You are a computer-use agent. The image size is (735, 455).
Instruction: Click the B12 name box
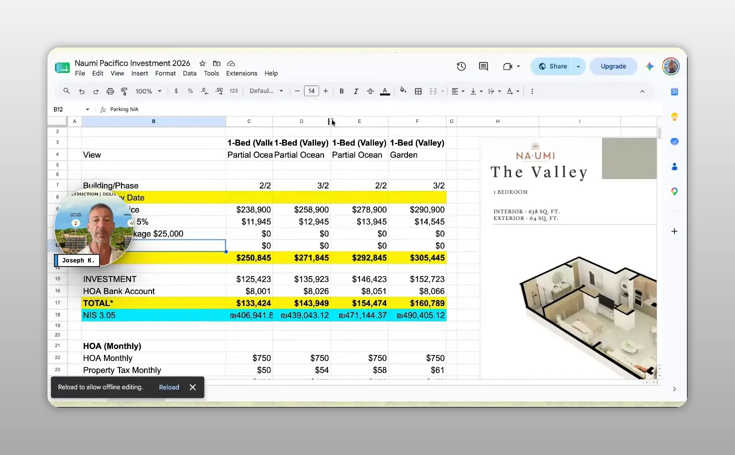(71, 109)
